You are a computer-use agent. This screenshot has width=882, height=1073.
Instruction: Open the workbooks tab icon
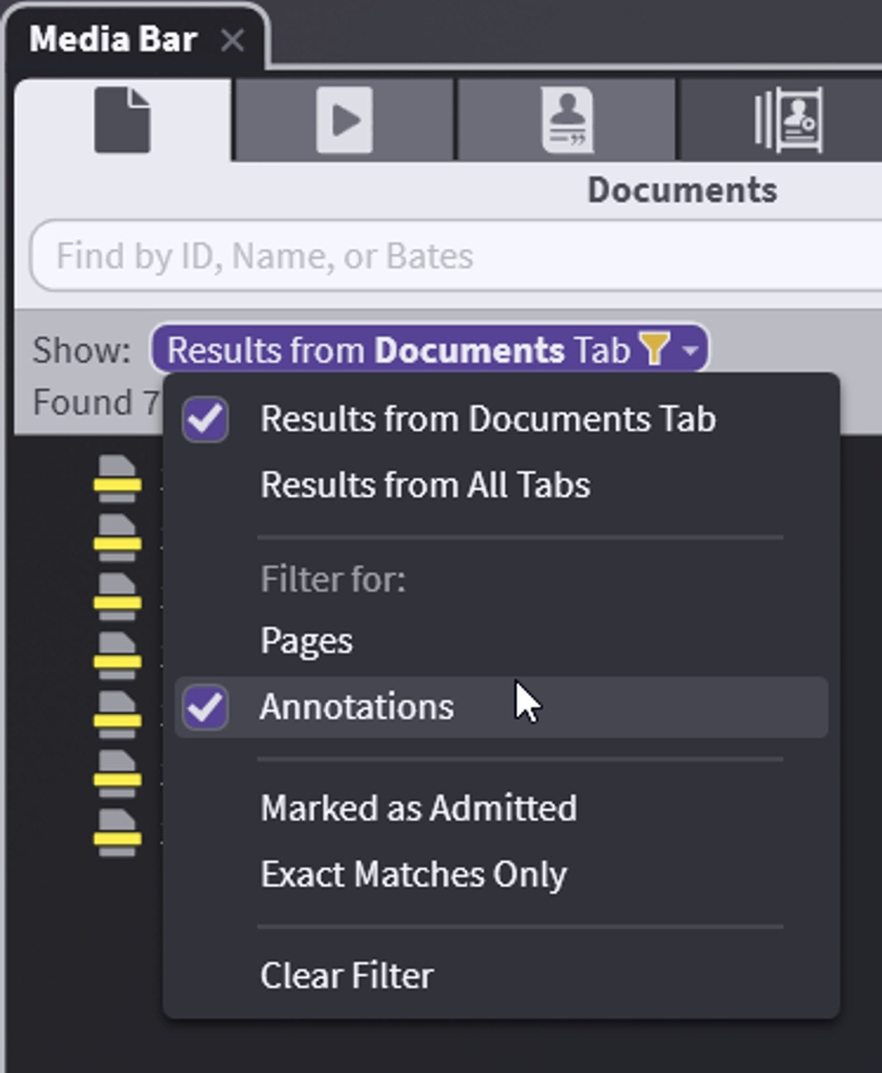[x=788, y=121]
